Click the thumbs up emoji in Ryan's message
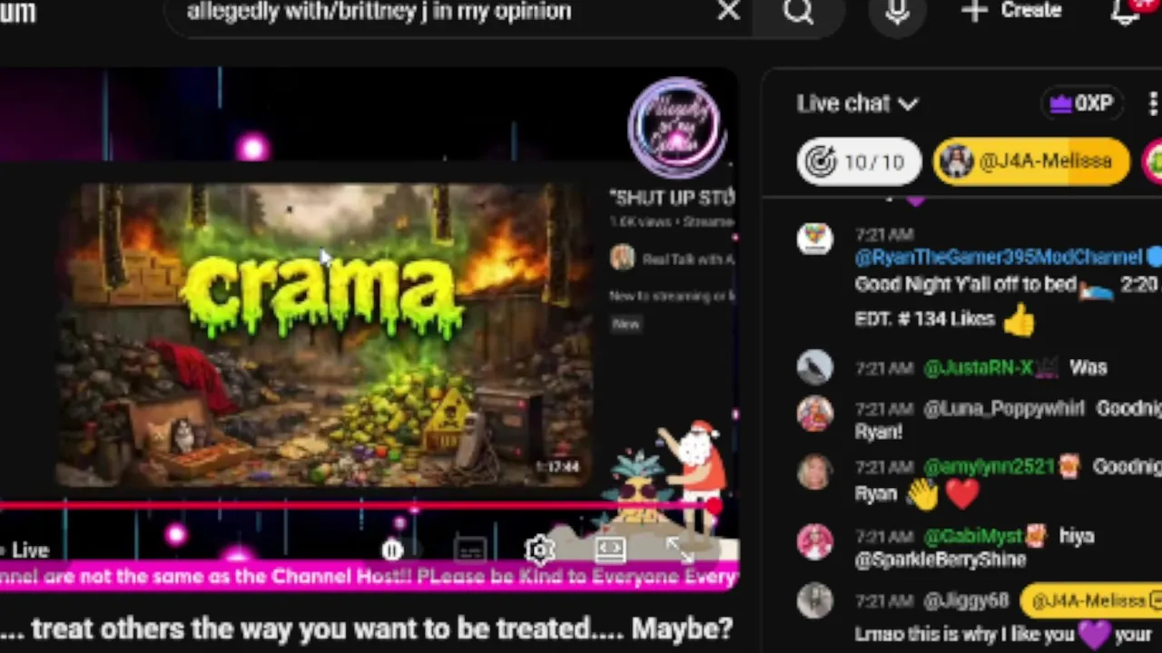The image size is (1162, 653). click(x=1019, y=319)
